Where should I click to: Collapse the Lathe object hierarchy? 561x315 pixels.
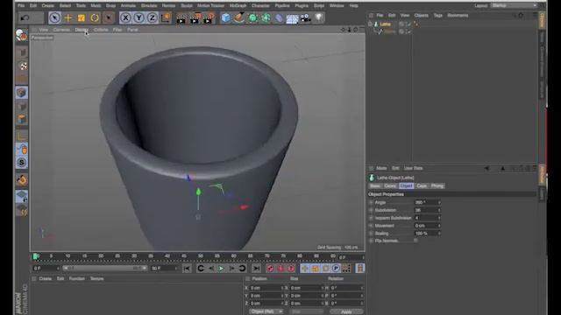point(370,24)
